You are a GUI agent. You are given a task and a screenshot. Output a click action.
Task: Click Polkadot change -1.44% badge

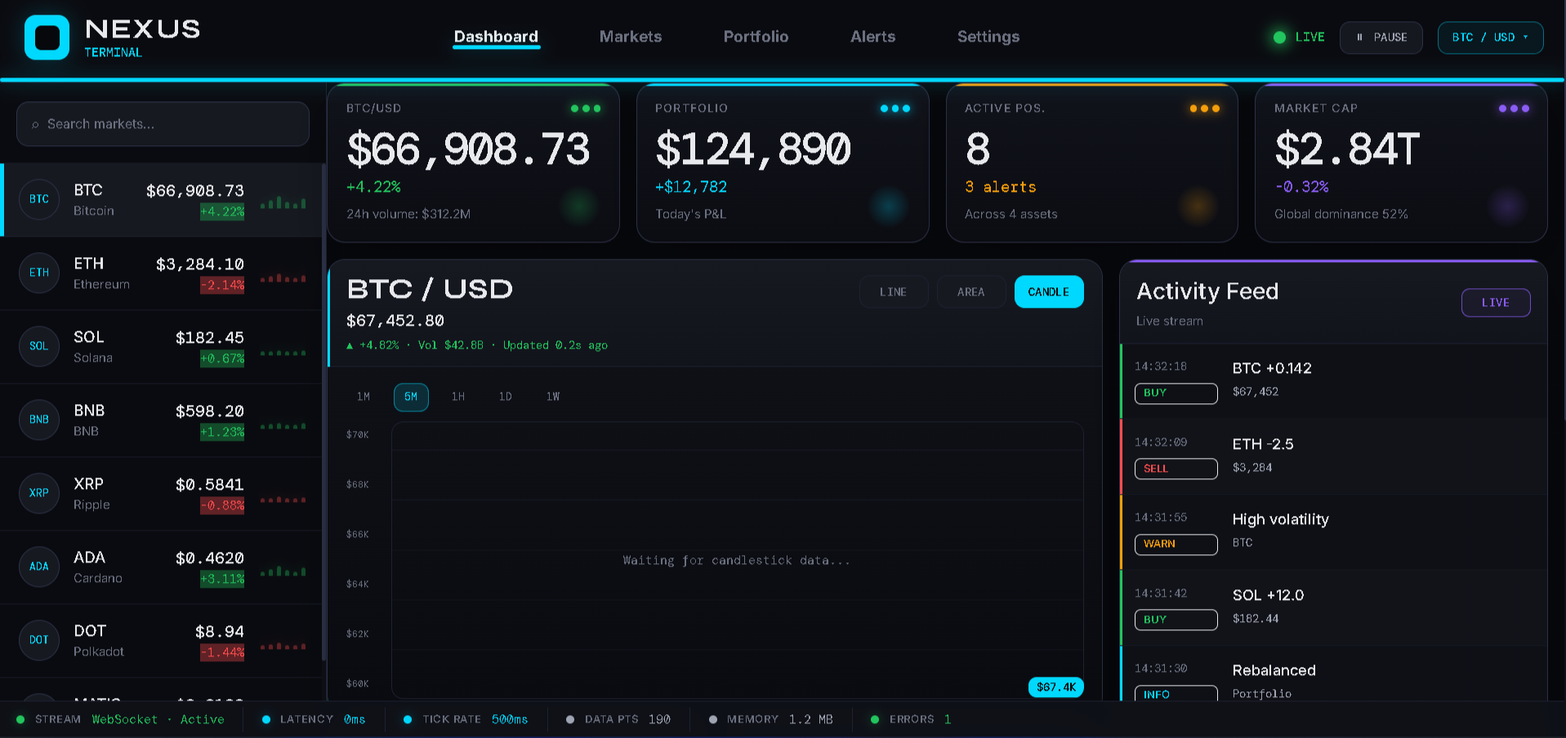click(222, 653)
